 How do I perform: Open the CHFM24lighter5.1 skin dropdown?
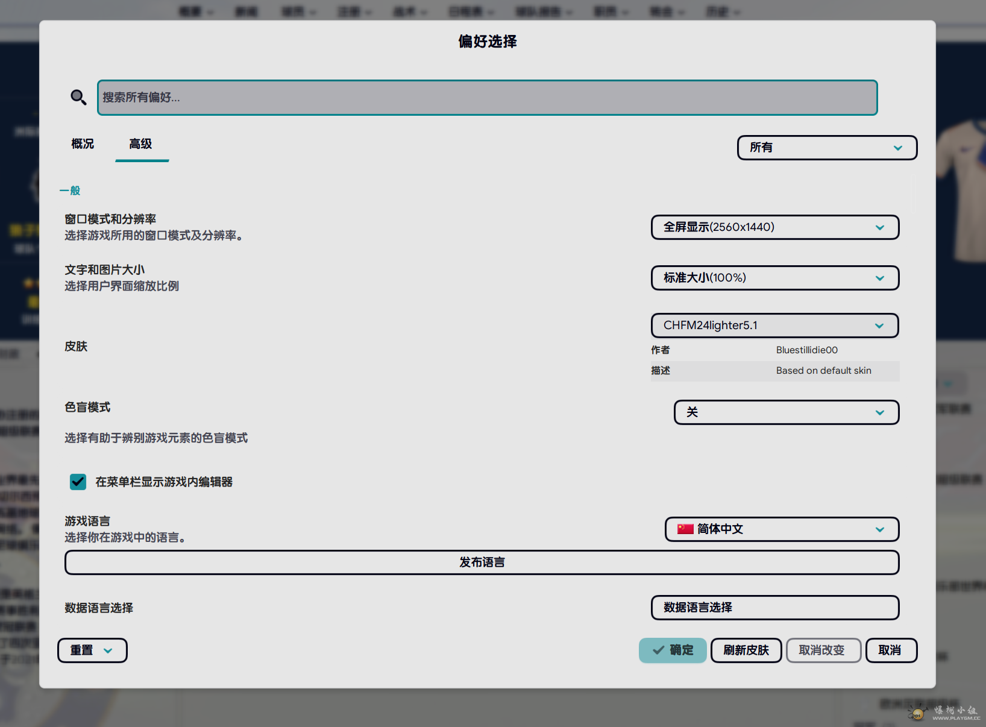(774, 326)
